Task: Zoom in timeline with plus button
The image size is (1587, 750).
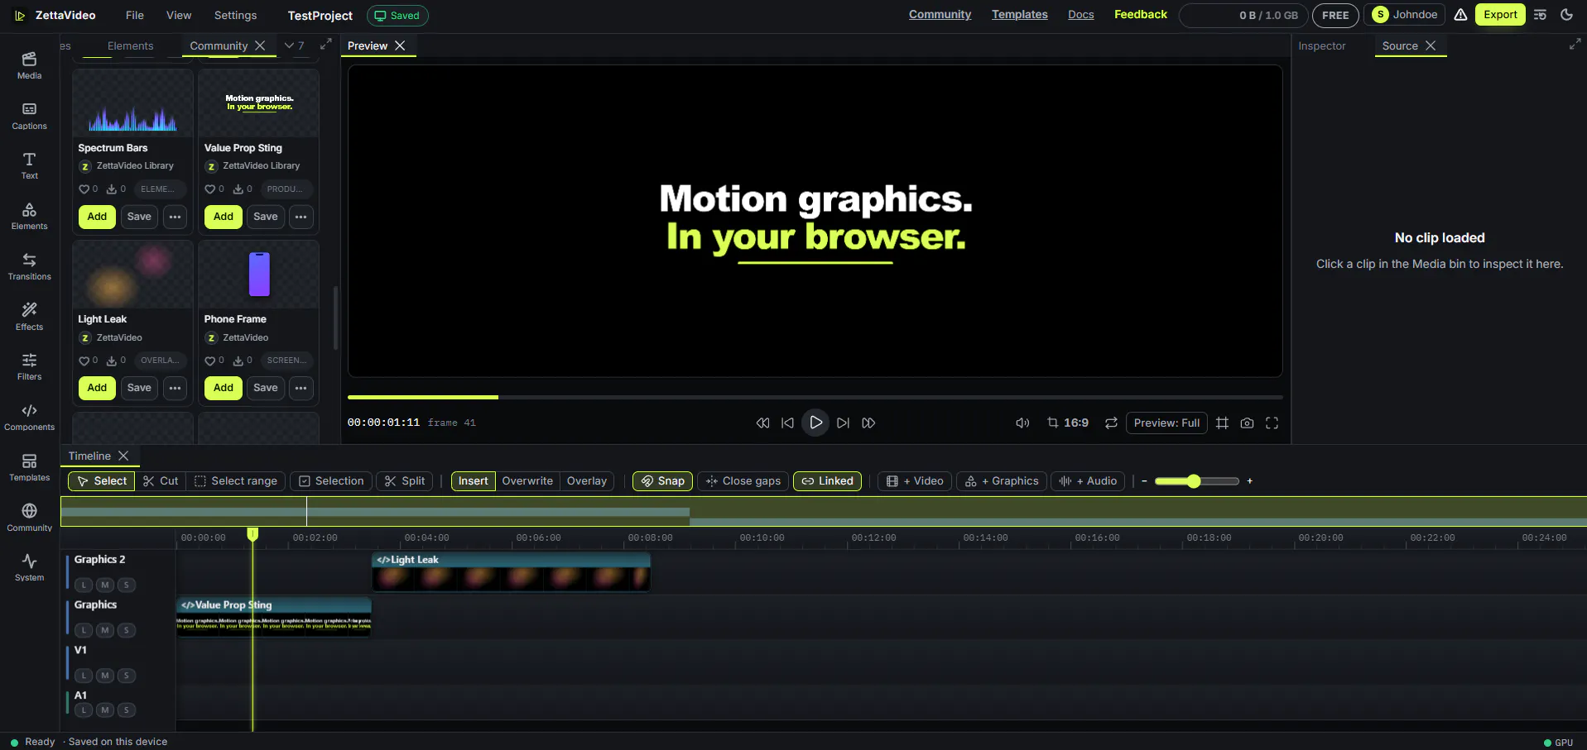Action: pos(1249,481)
